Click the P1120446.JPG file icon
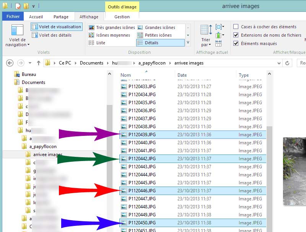This screenshot has width=306, height=232. tap(124, 191)
